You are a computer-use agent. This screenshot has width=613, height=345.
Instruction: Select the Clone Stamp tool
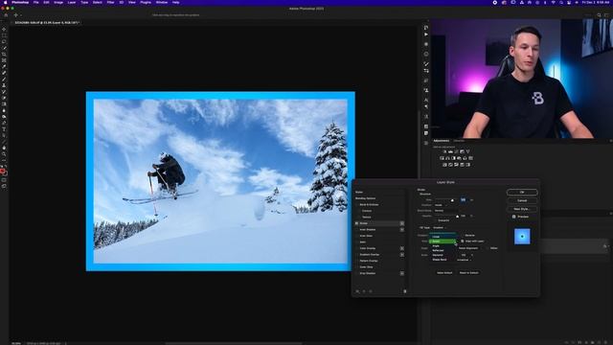4,85
